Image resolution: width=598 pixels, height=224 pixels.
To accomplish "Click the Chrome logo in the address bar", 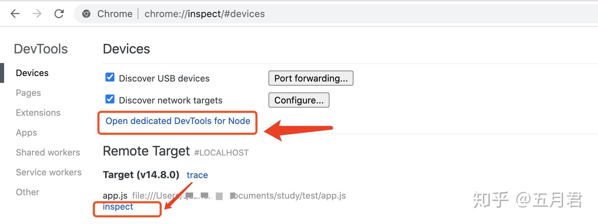I will (x=86, y=14).
